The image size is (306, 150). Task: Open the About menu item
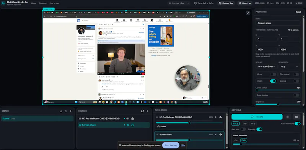tap(34, 3)
